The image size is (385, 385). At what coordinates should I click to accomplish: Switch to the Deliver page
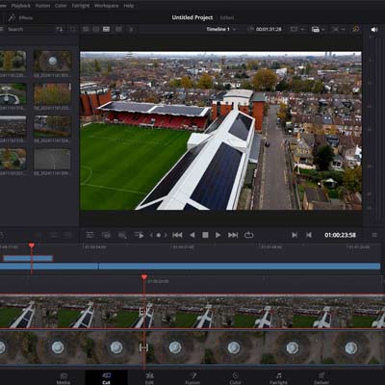coord(322,378)
